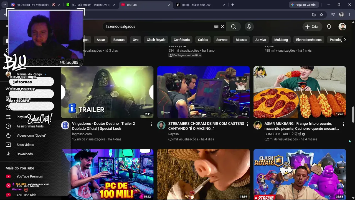Play the mukbang fried chicken thumbnail

click(300, 92)
